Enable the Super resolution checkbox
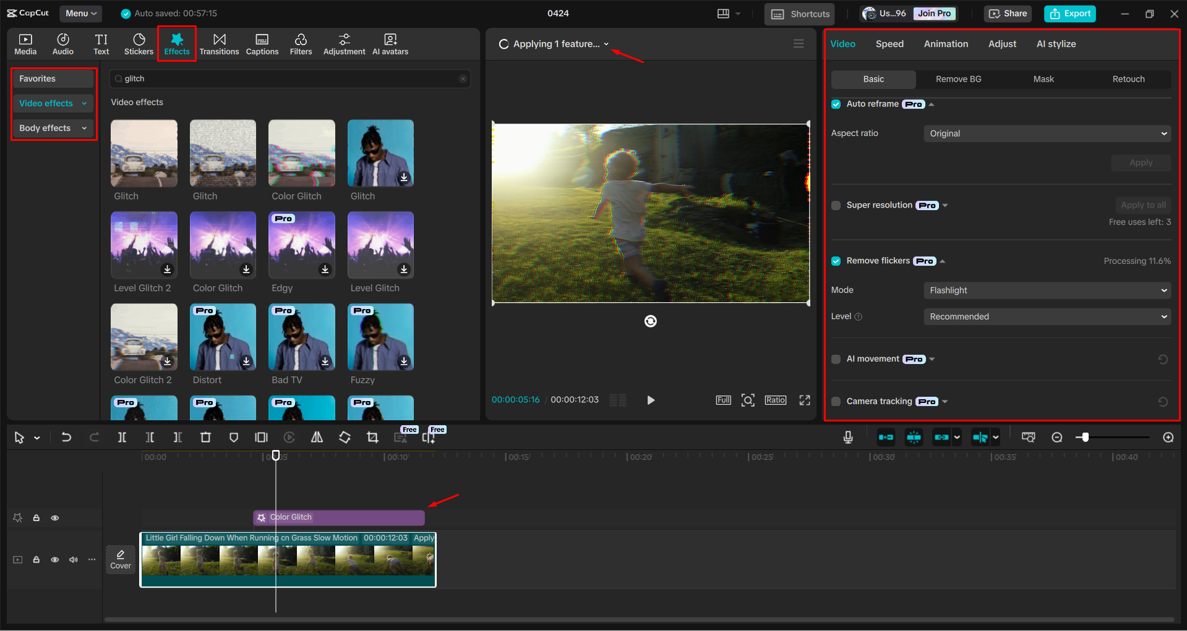1187x631 pixels. point(836,206)
